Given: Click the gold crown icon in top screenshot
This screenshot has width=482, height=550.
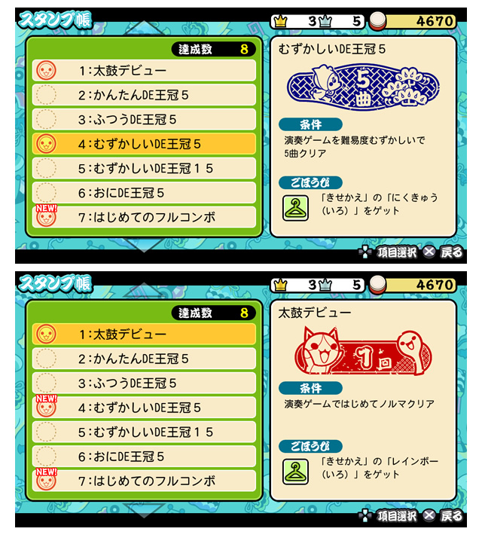Looking at the screenshot, I should coord(280,21).
